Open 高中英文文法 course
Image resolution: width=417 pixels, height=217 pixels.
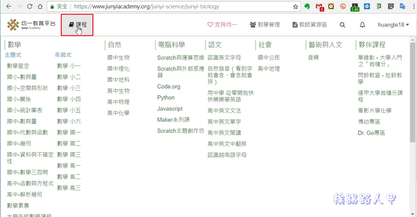(x=224, y=110)
